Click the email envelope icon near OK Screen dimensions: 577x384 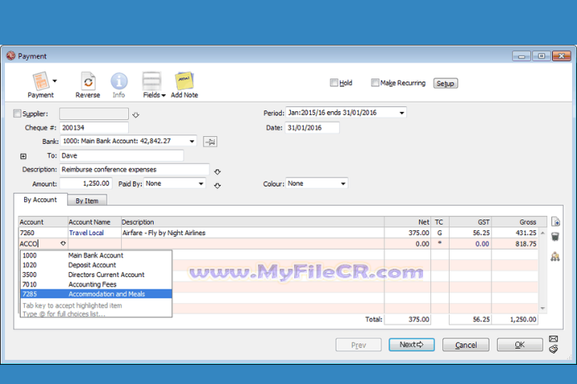coord(554,339)
